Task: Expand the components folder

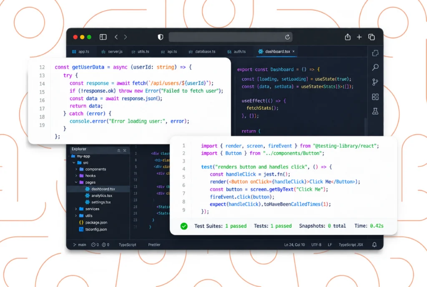Action: point(76,169)
